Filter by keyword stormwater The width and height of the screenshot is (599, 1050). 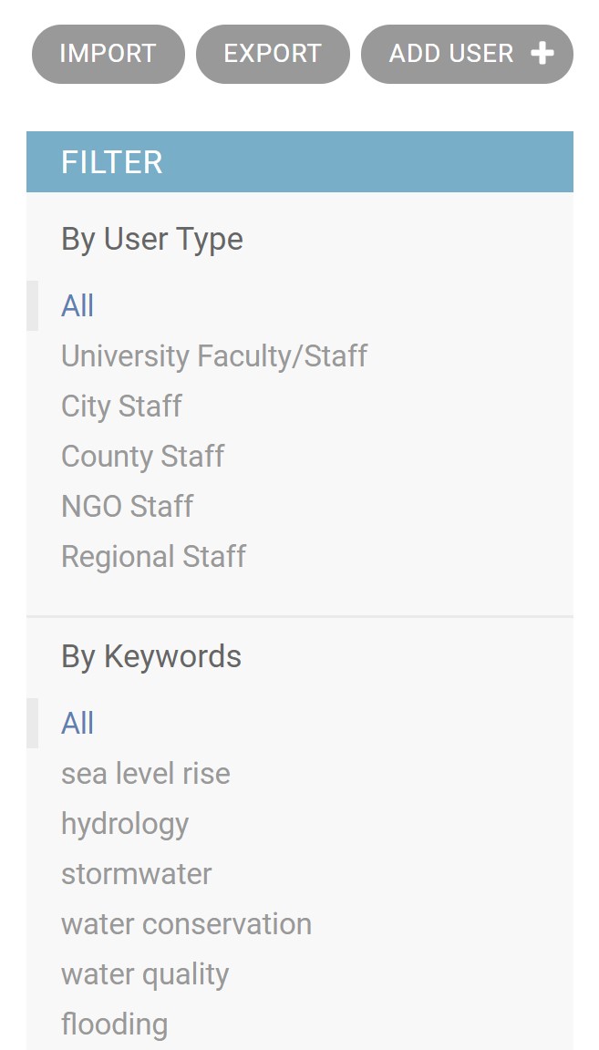tap(137, 874)
